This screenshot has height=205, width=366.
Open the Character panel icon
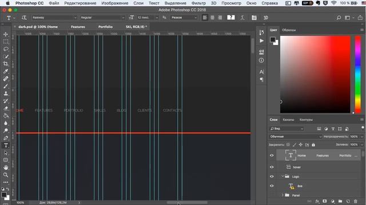point(261,72)
